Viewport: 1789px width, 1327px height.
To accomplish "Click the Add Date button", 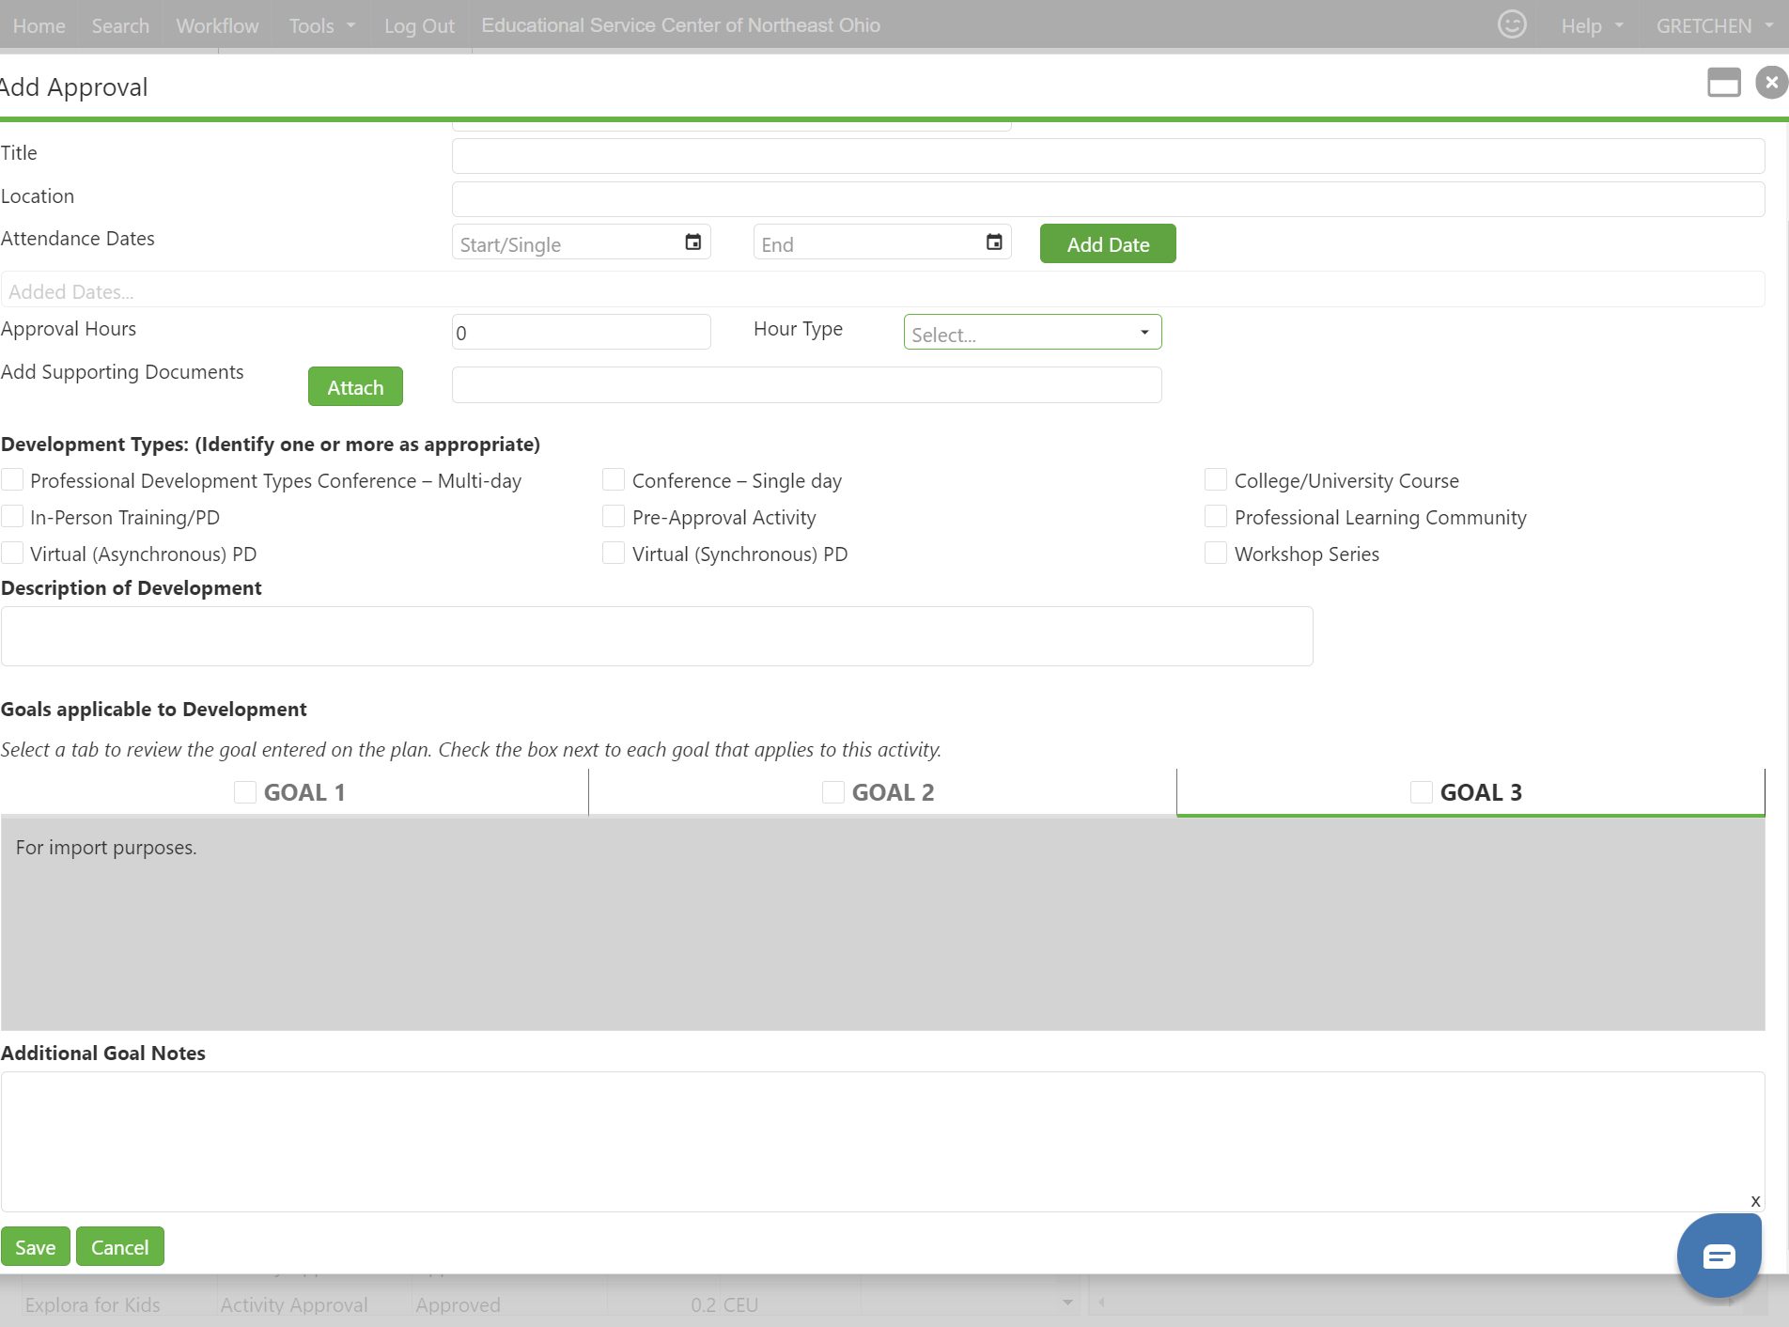I will pos(1108,243).
